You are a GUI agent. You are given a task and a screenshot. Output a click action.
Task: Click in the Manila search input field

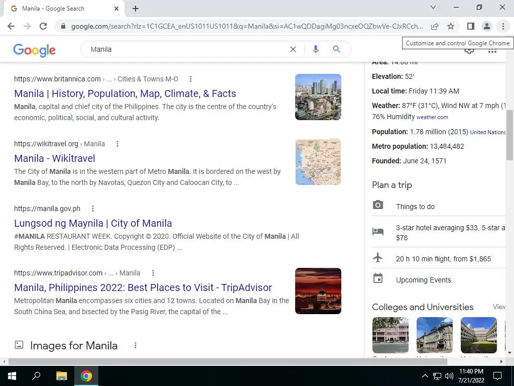pos(187,49)
